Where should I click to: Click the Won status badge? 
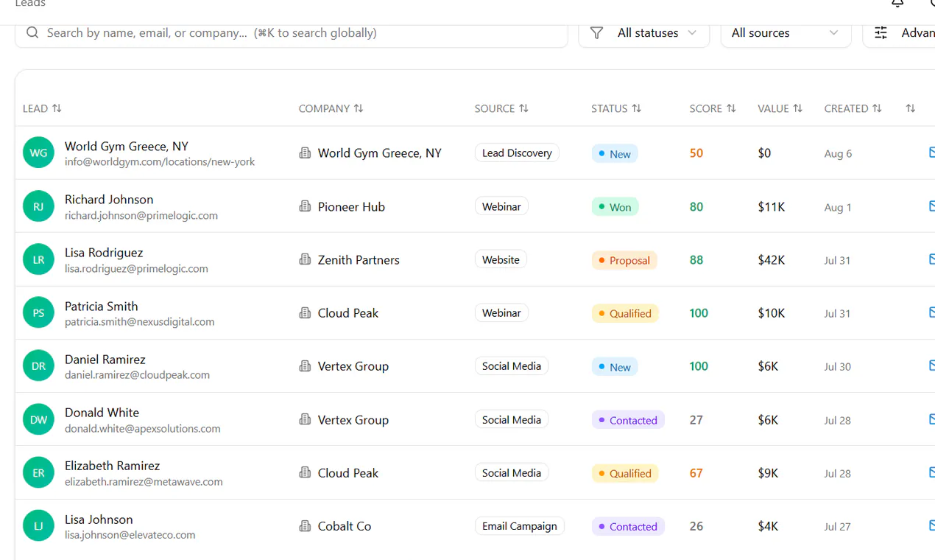tap(615, 207)
